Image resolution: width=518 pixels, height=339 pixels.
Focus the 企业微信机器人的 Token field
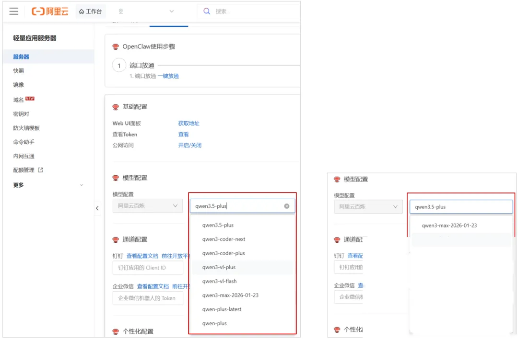148,298
